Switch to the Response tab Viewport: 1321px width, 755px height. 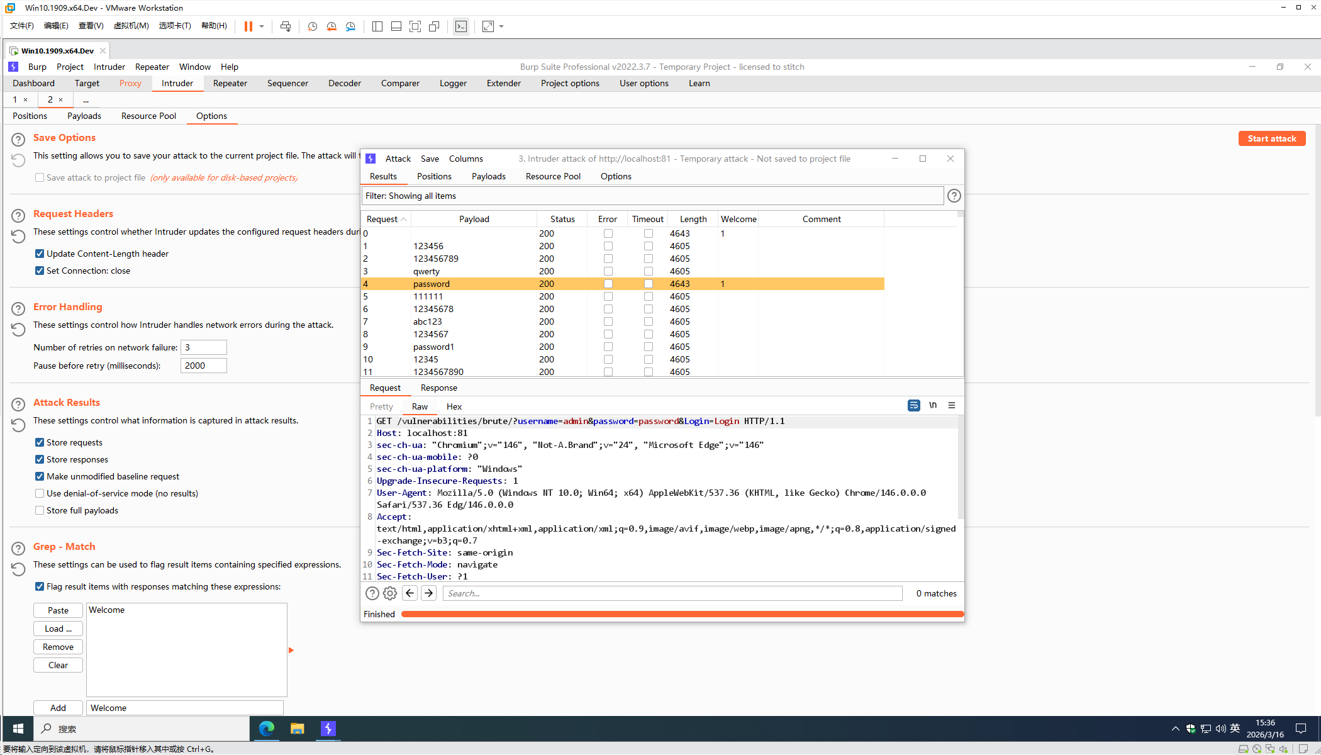click(438, 388)
